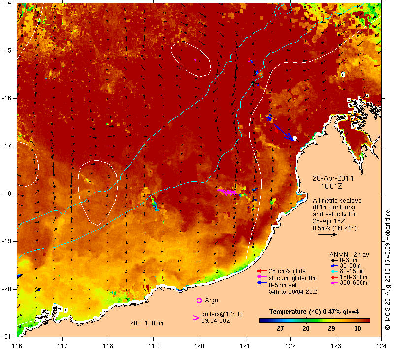Screen dimensions: 394x349
Task: Click the magenta Argo circle legend symbol
Action: [199, 300]
